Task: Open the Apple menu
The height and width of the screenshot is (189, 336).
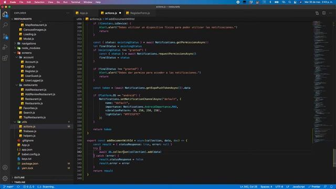Action: coord(5,2)
